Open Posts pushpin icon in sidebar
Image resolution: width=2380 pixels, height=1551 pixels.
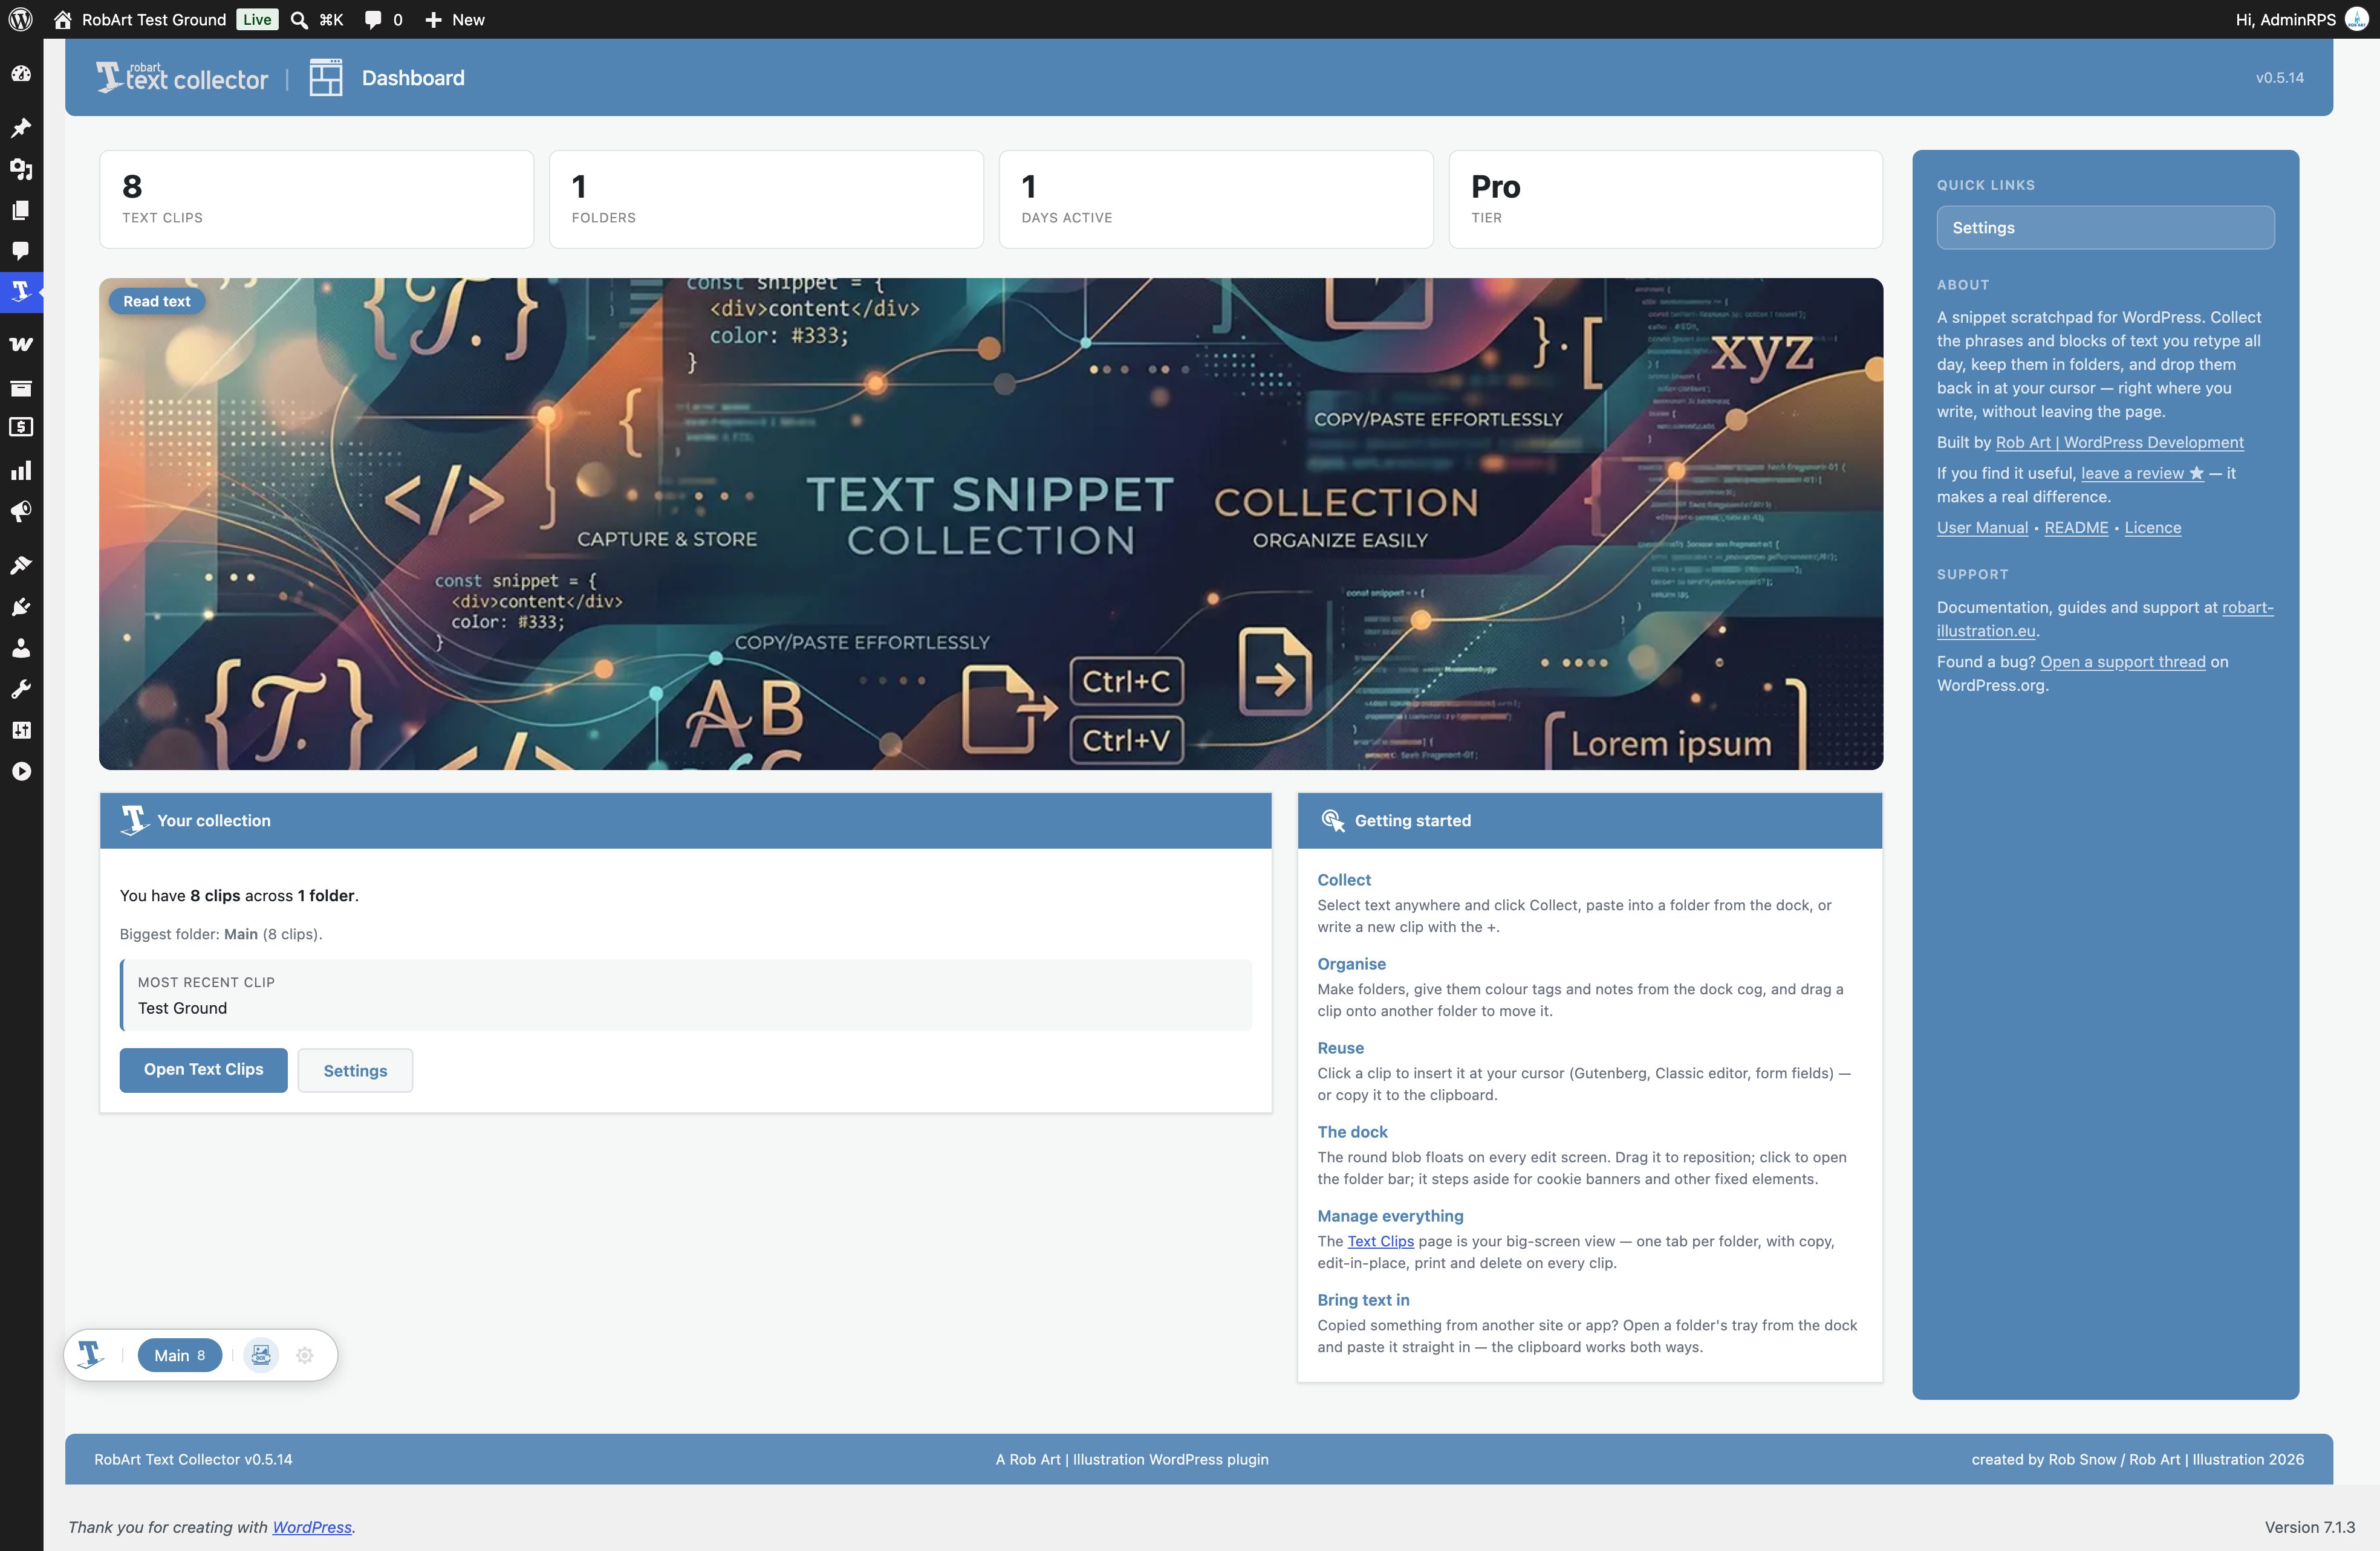[21, 128]
